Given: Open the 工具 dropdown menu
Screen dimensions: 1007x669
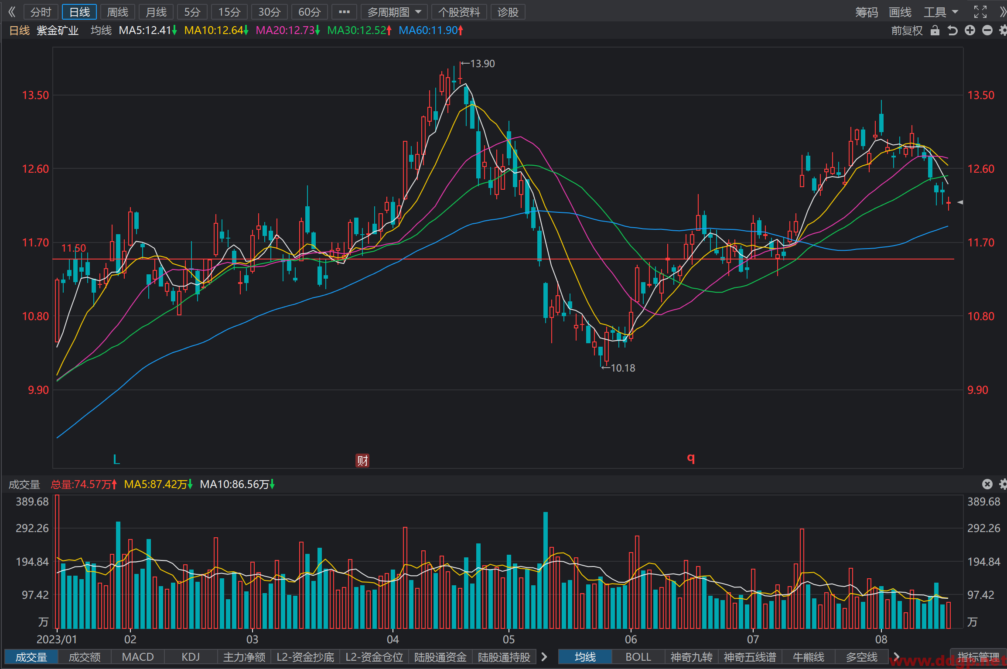Looking at the screenshot, I should click(x=941, y=12).
